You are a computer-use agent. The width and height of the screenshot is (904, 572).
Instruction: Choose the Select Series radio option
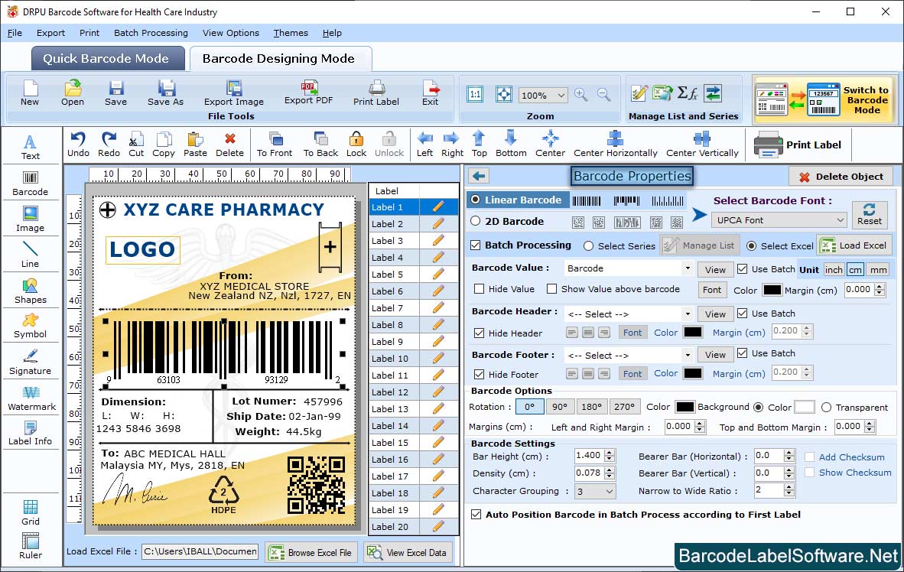pos(588,246)
